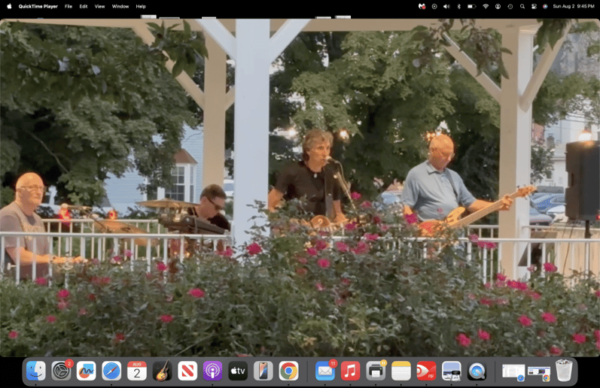This screenshot has width=600, height=388.
Task: Open the date and time clock menu
Action: (x=573, y=7)
